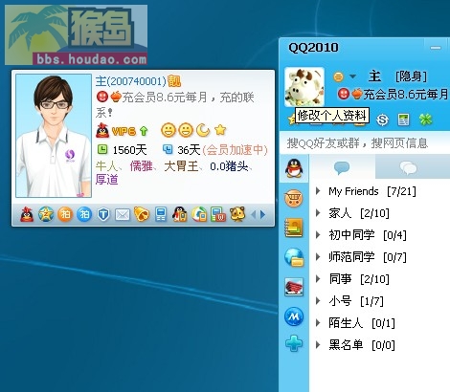Viewport: 450px width, 392px height.
Task: Click the blue Paipai icon
Action: (84, 214)
